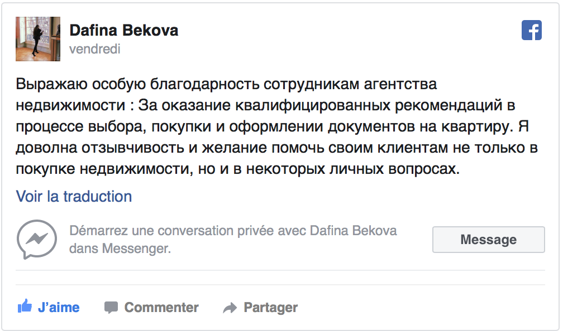Open the 'vendredi' post timestamp
Image resolution: width=563 pixels, height=331 pixels.
click(95, 49)
